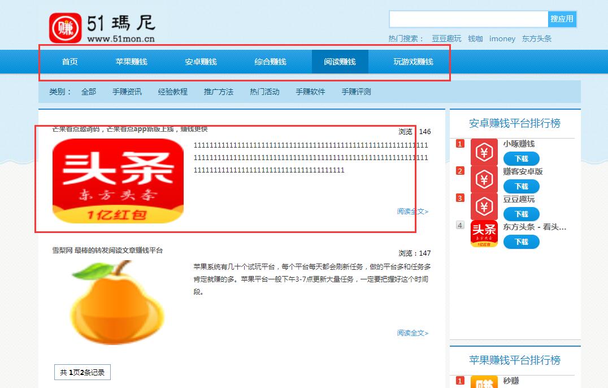The height and width of the screenshot is (388, 608).
Task: Filter category by 手赚软件
Action: [x=311, y=92]
